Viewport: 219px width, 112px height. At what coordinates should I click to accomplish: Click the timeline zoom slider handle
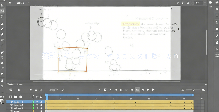pos(194,90)
